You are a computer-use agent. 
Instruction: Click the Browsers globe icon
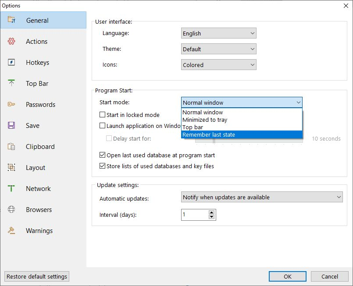coord(11,209)
